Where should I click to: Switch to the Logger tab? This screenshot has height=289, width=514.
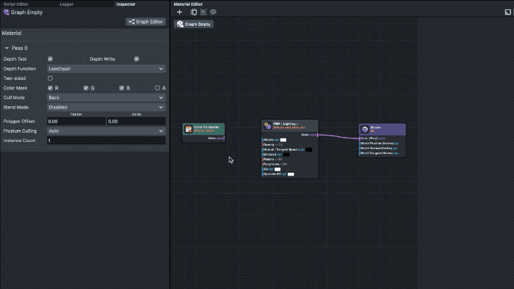click(66, 4)
